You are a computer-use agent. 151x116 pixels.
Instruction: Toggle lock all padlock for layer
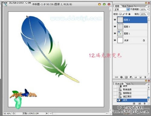point(130,14)
